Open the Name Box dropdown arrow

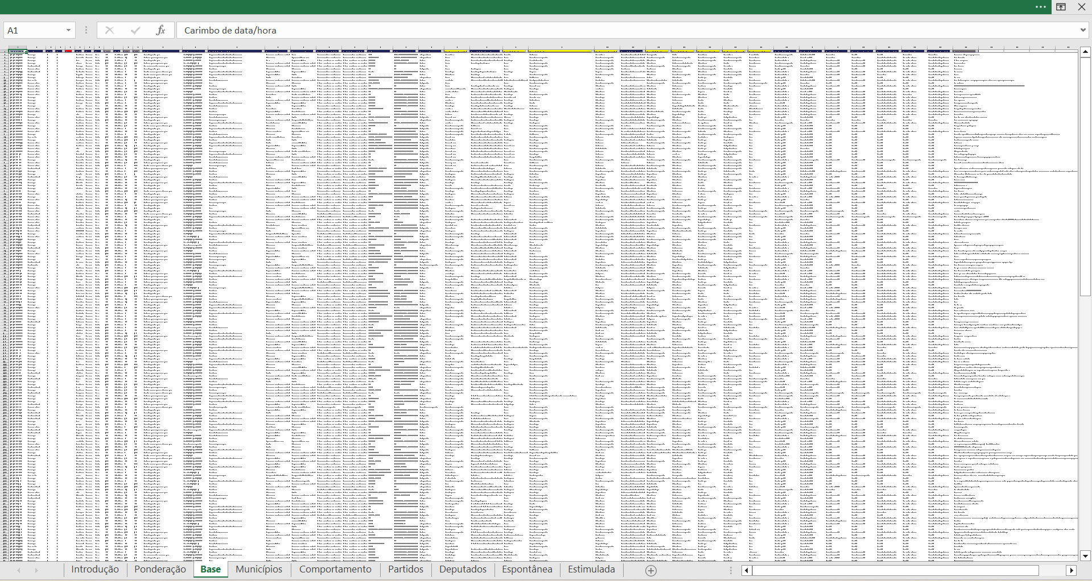tap(68, 30)
